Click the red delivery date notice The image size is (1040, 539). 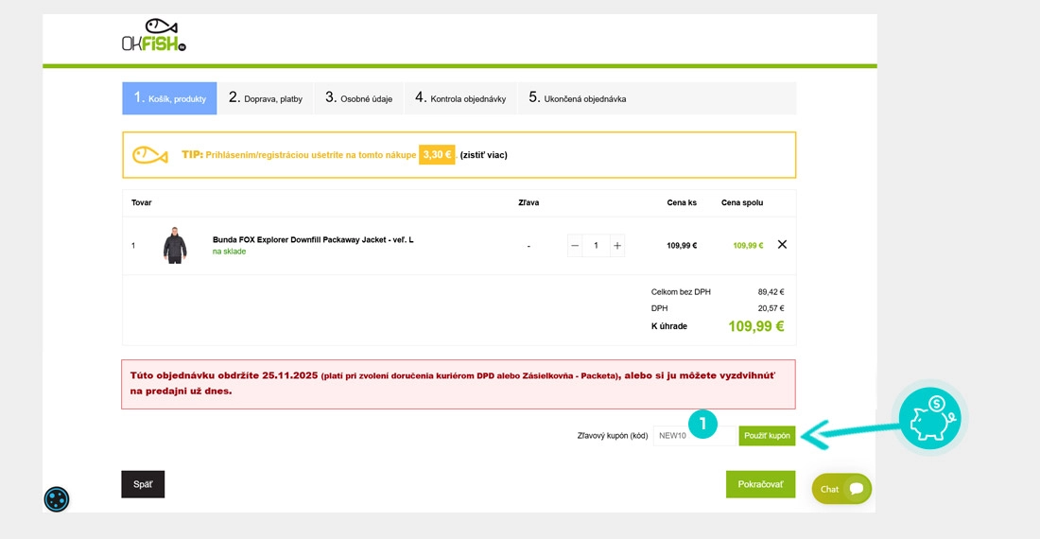click(x=459, y=385)
